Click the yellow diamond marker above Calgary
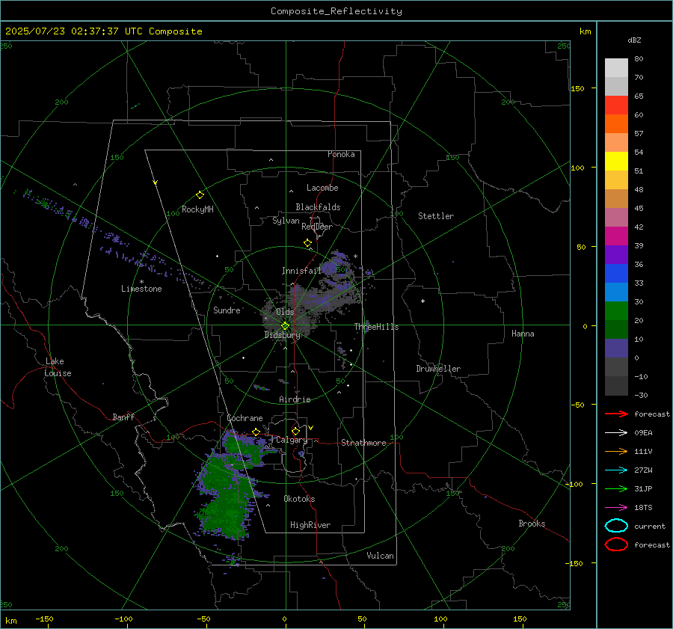 (x=295, y=431)
